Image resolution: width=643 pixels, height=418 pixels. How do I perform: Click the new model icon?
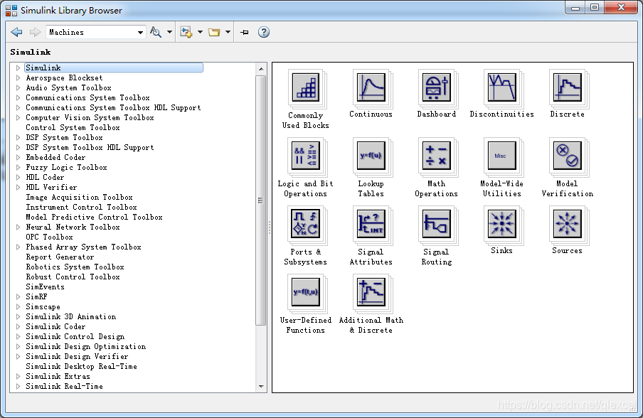tap(186, 32)
